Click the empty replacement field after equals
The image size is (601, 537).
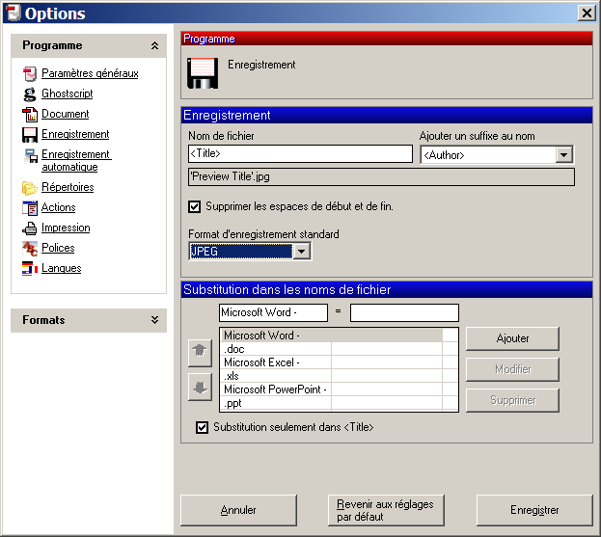[x=404, y=312]
